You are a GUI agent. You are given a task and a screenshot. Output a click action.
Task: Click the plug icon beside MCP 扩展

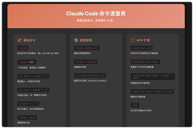coord(133,40)
